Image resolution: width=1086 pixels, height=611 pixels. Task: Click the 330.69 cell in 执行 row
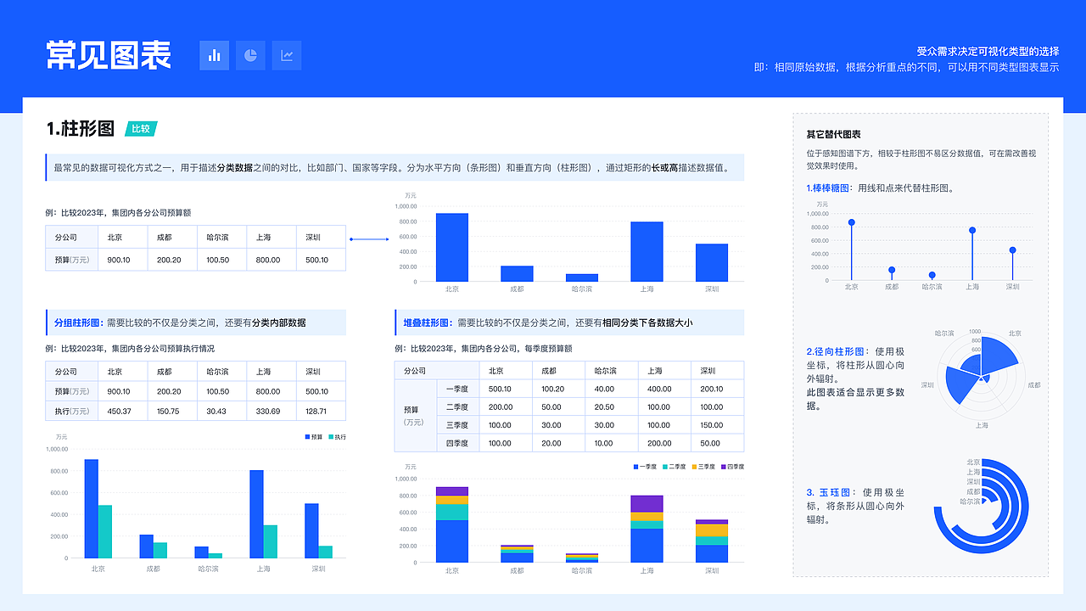(271, 411)
